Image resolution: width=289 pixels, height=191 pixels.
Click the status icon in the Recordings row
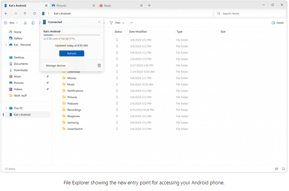pyautogui.click(x=117, y=110)
